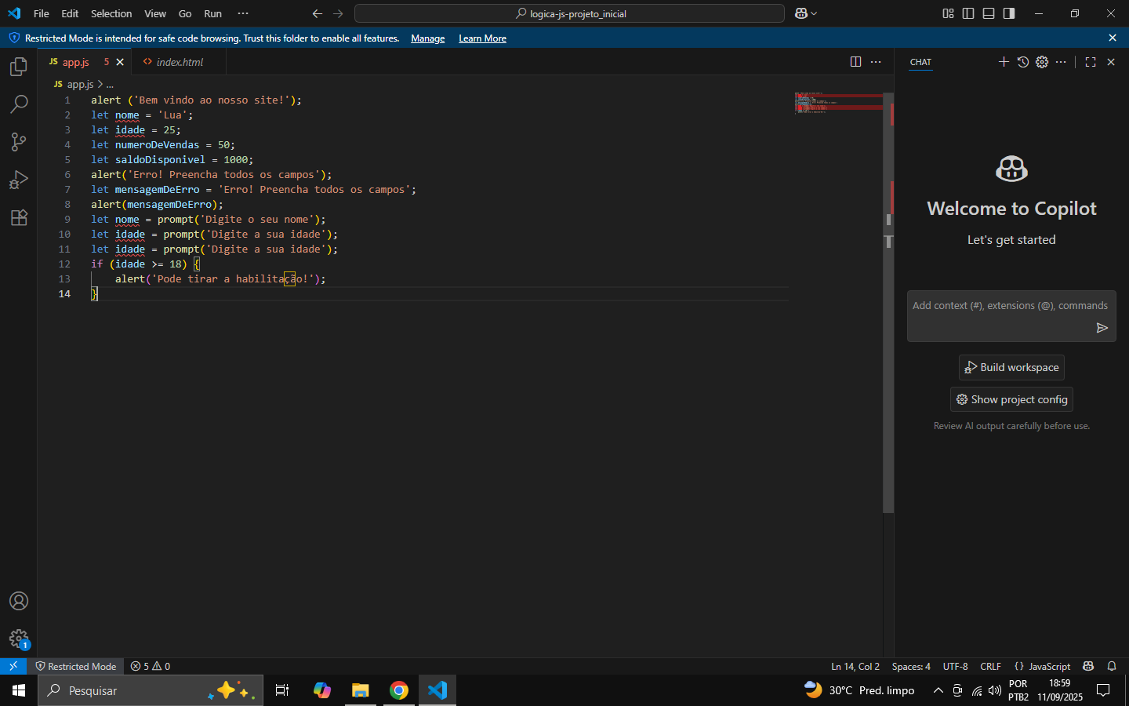Open the Run menu
The image size is (1129, 706).
(212, 13)
